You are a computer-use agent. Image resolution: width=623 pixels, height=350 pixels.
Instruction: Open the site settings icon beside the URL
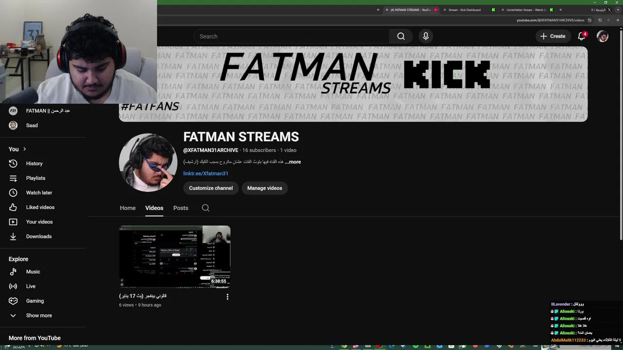click(x=589, y=20)
